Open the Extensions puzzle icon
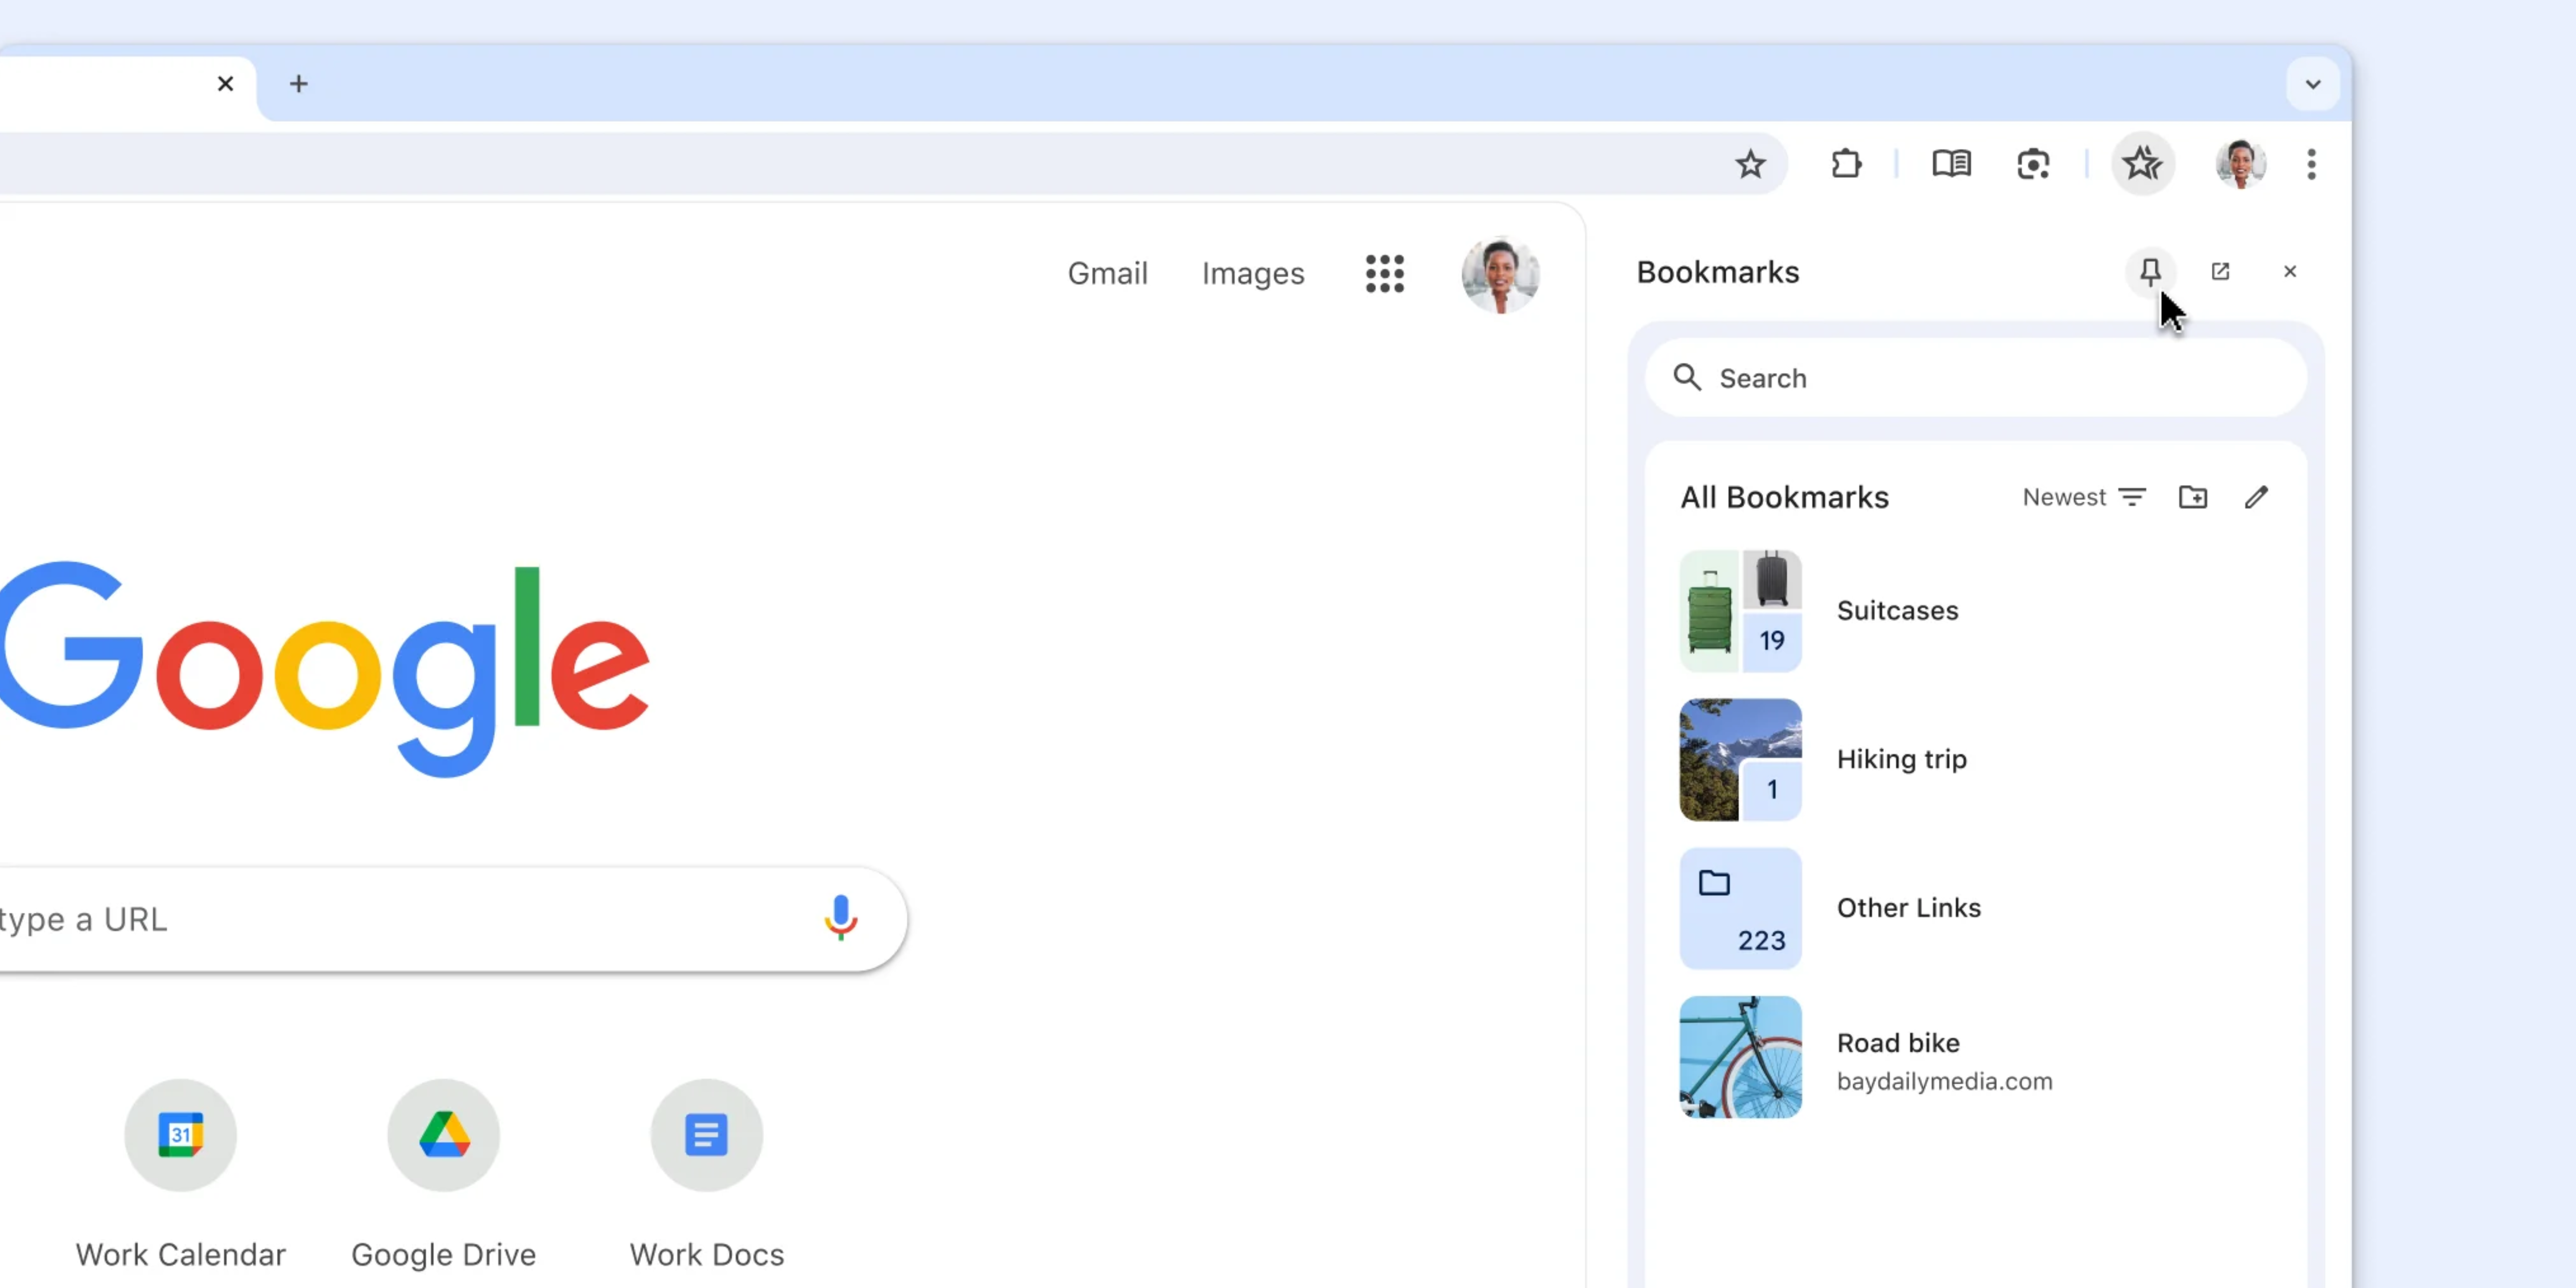The image size is (2576, 1288). point(1846,164)
